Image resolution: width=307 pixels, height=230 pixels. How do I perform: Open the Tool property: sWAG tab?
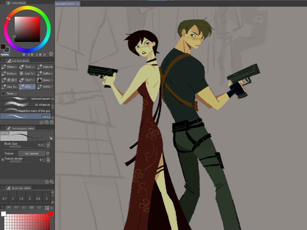[20, 129]
